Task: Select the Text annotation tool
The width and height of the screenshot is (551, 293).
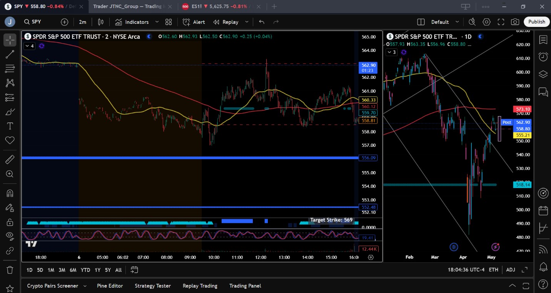Action: (10, 126)
